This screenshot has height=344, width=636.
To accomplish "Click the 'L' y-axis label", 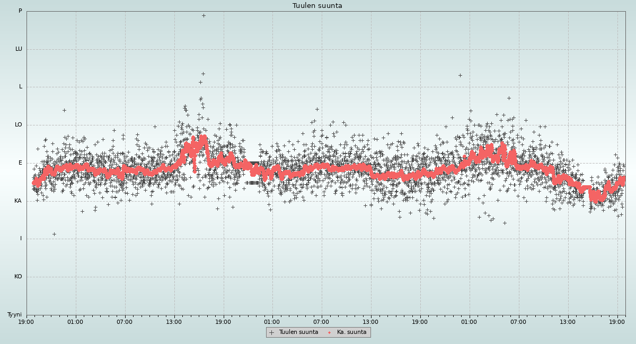I will [21, 87].
